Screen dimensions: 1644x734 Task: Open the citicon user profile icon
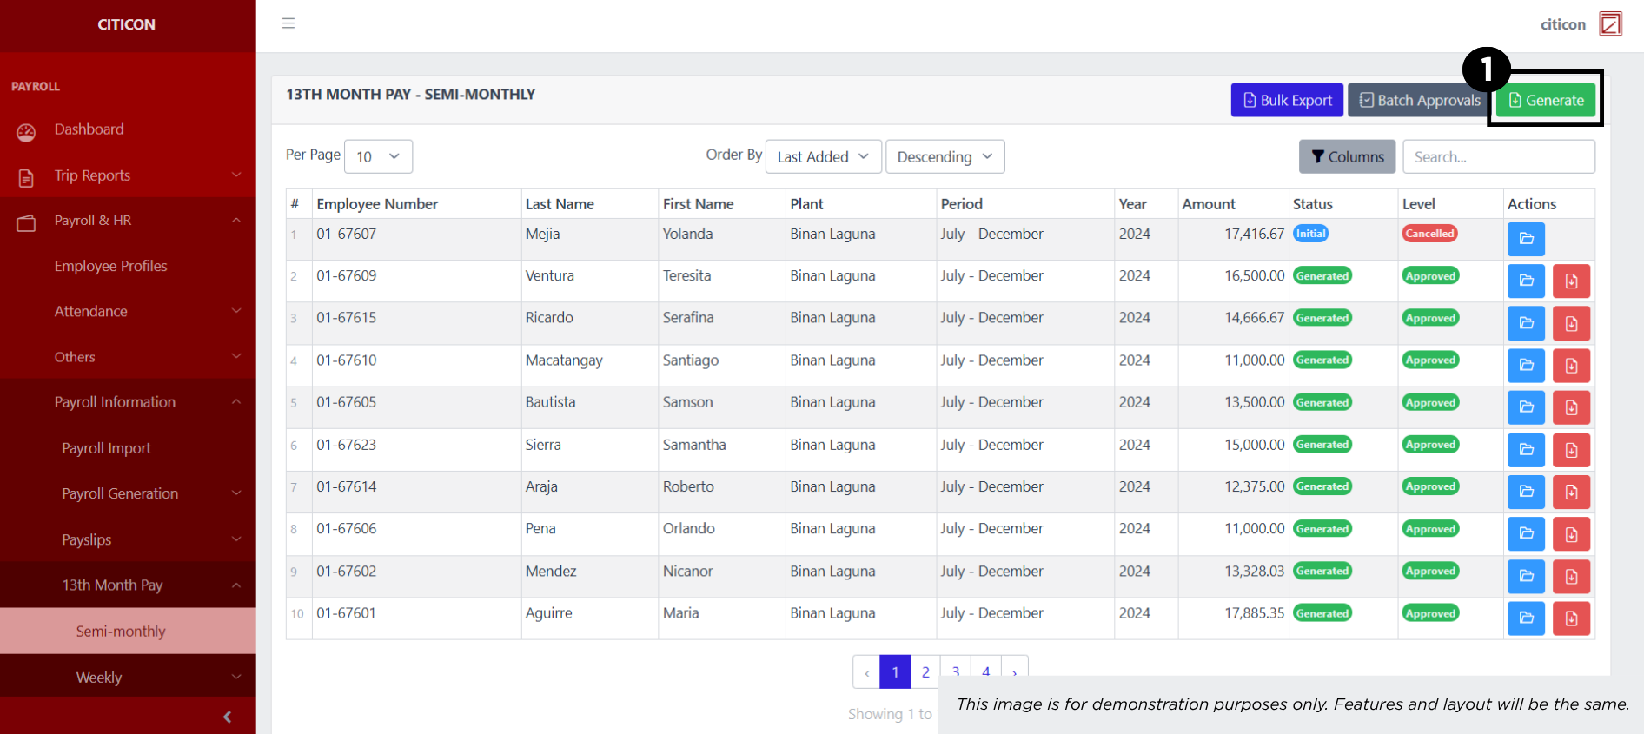click(x=1610, y=23)
